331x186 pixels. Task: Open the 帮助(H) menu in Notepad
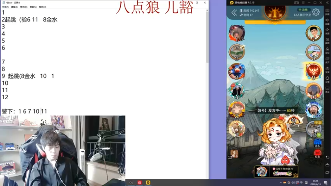[43, 7]
